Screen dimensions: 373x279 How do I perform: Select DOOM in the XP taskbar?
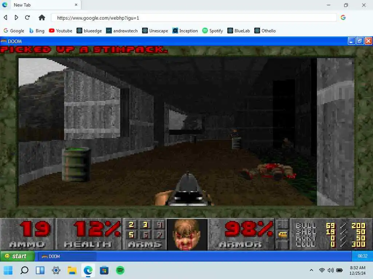pos(67,256)
